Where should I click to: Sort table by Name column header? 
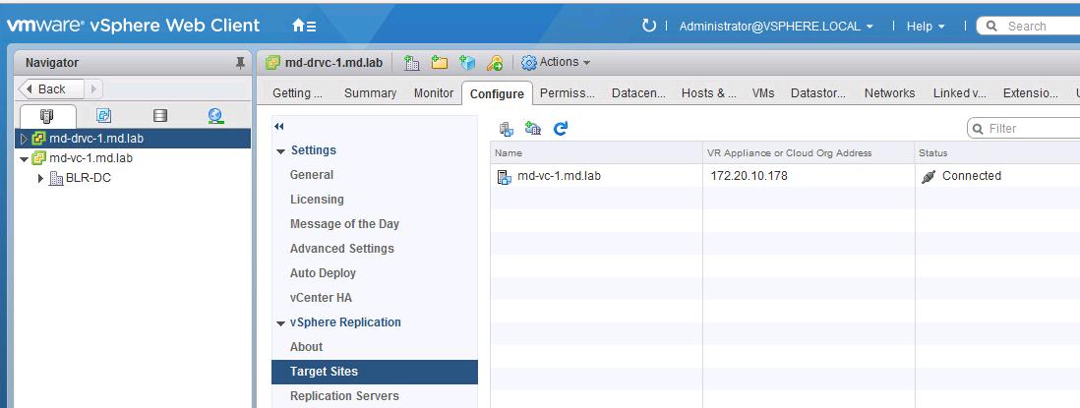coord(596,152)
